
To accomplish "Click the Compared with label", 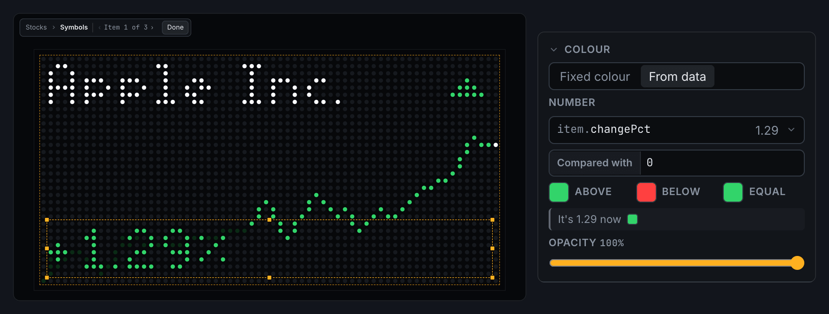I will coord(595,163).
